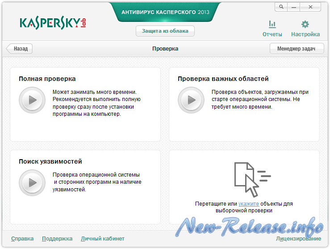Go back with the Назад button
The width and height of the screenshot is (330, 249).
point(20,49)
